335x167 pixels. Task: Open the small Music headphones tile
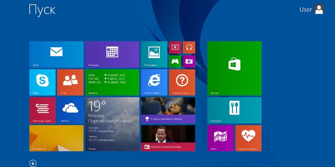(189, 47)
